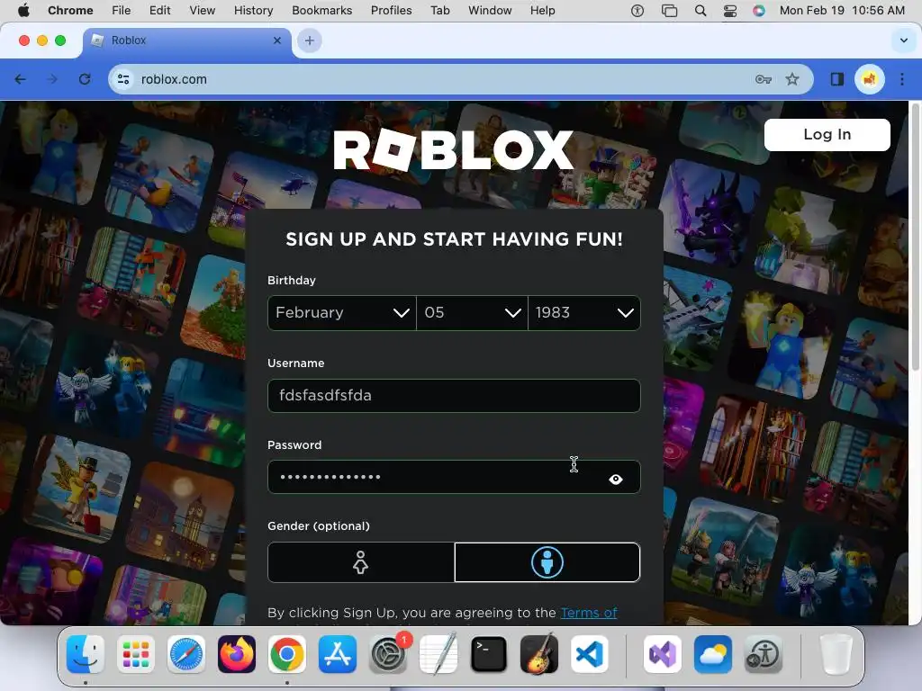
Task: Open TextEdit from the Dock
Action: 438,654
